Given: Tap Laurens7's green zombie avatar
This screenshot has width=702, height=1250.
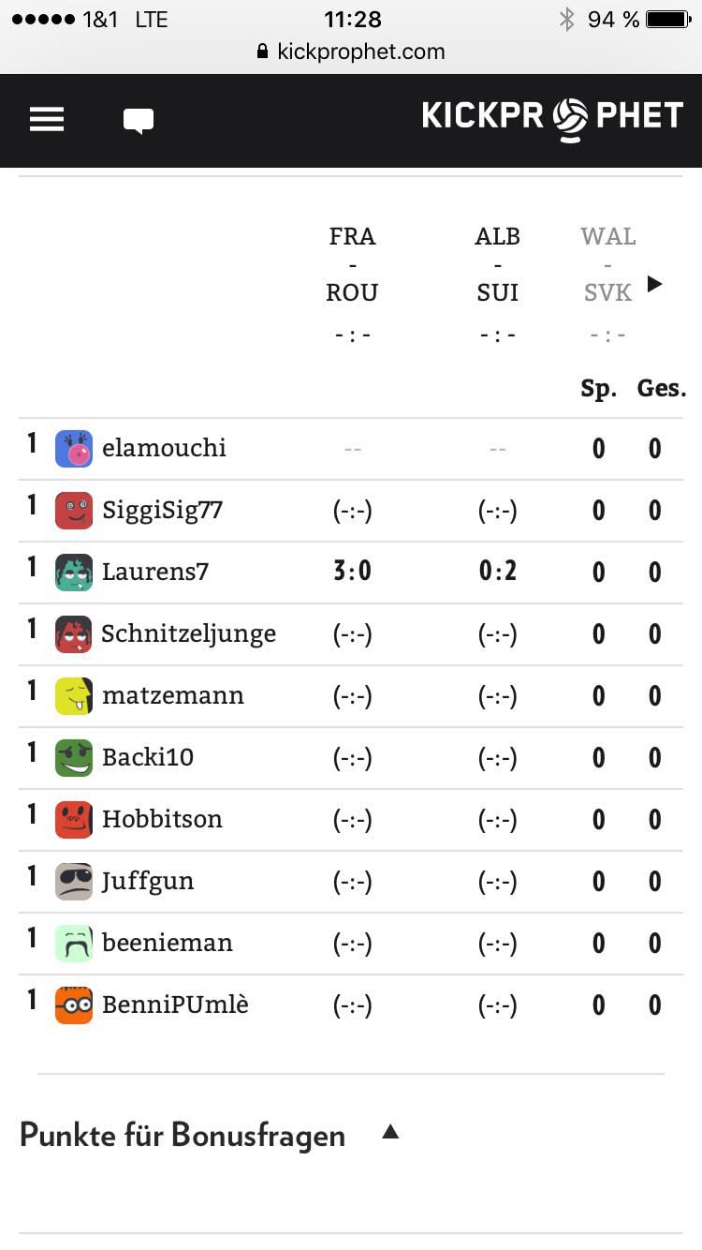Looking at the screenshot, I should (x=74, y=573).
